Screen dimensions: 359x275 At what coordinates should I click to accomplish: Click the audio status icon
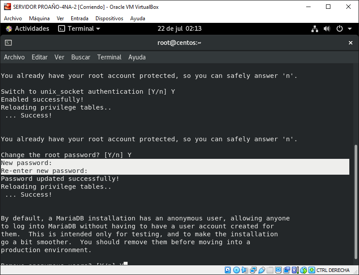245,270
